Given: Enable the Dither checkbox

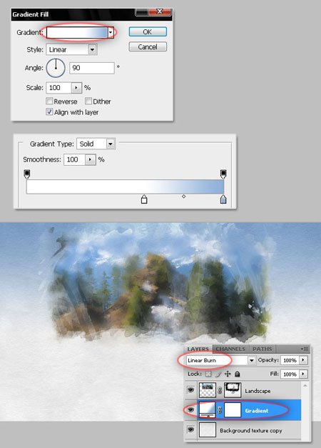Looking at the screenshot, I should pyautogui.click(x=88, y=101).
